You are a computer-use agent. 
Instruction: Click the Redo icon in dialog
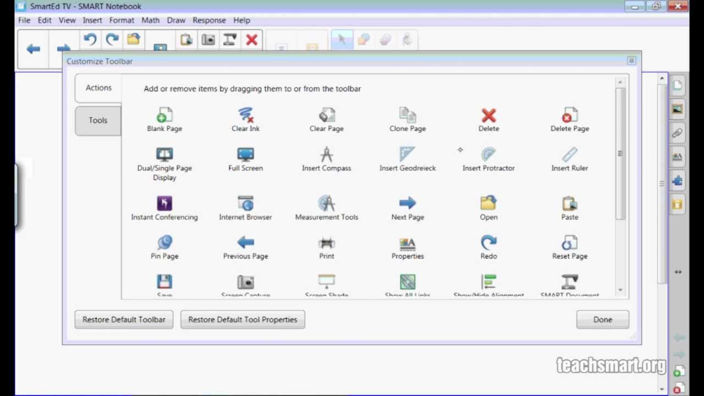point(488,243)
